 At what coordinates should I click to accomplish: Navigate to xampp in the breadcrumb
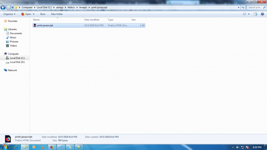60,8
